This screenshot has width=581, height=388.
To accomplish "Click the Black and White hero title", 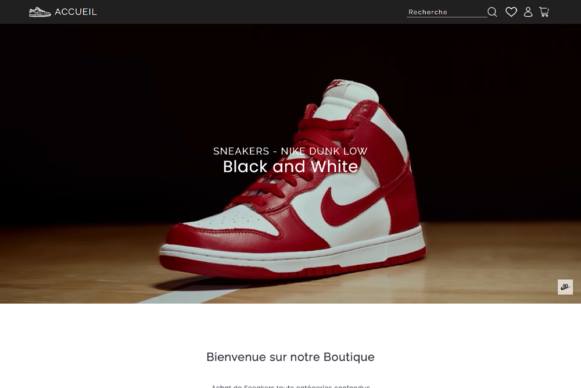I will coord(290,166).
